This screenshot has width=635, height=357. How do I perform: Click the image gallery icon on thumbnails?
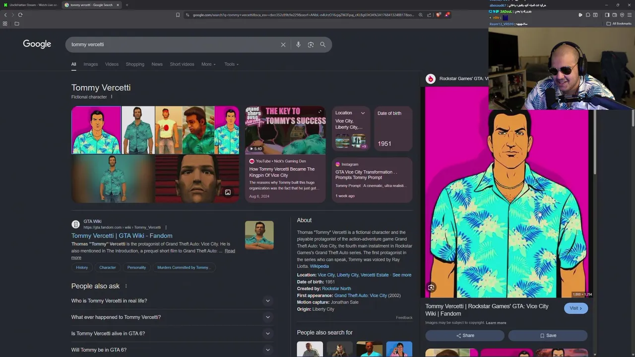click(x=228, y=192)
